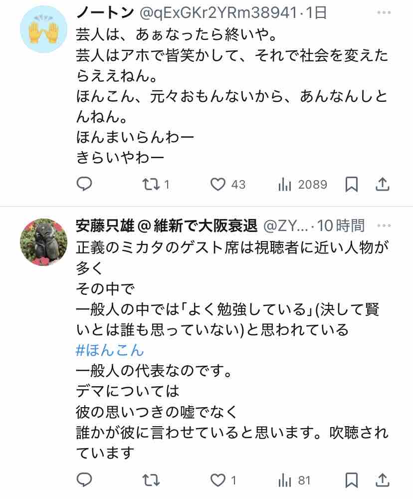The height and width of the screenshot is (499, 413).
Task: Open more options on 安藤只雄's tweet
Action: click(x=385, y=226)
